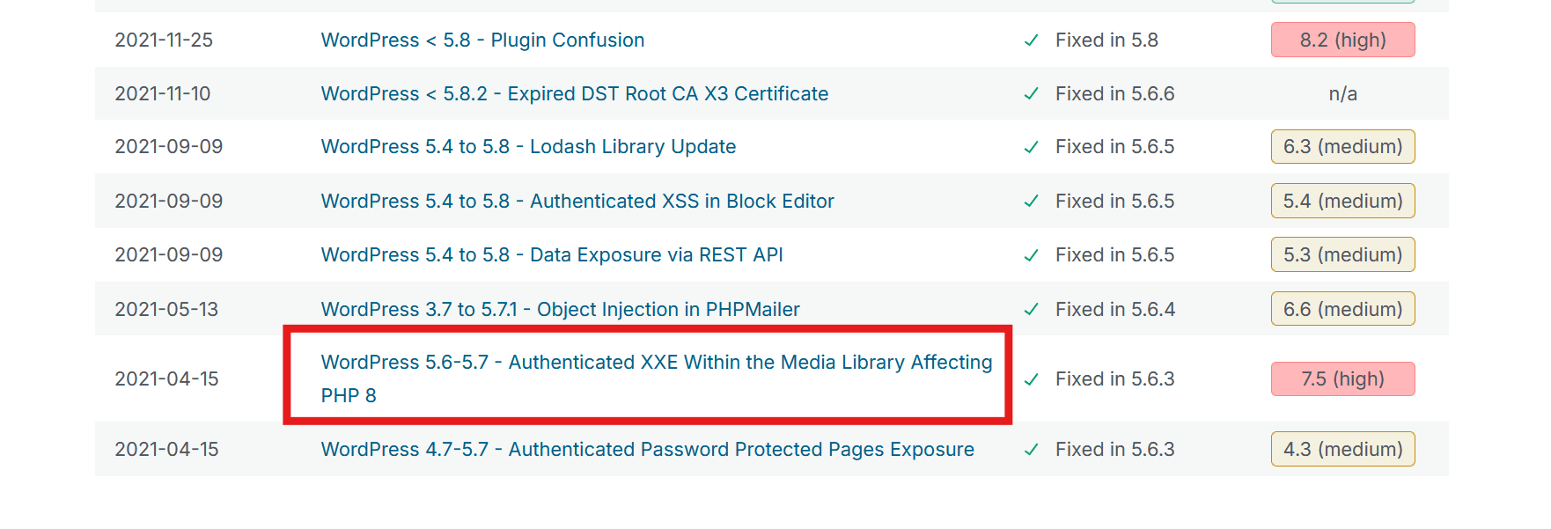Viewport: 1551px width, 529px height.
Task: Click the checkmark next to Authenticated XXE vulnerability
Action: [x=1031, y=378]
